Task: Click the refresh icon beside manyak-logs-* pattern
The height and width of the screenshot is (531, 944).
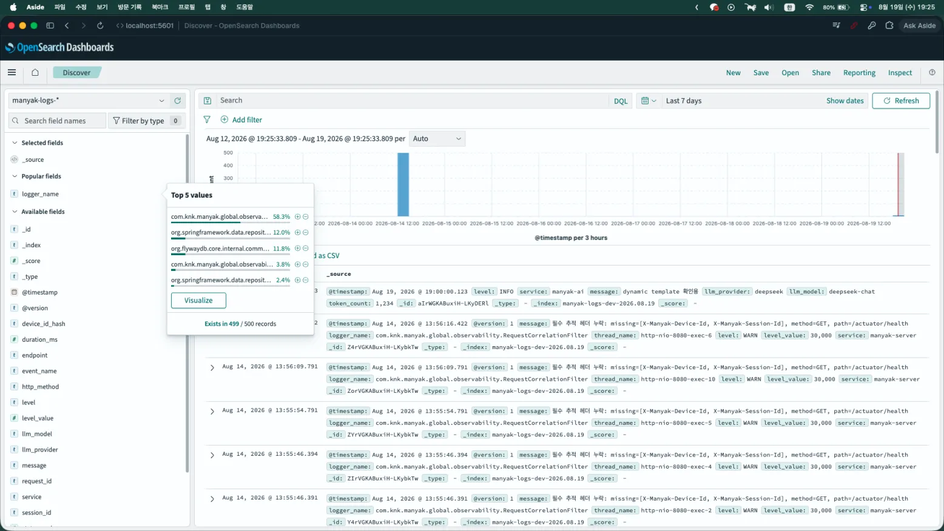Action: 178,101
